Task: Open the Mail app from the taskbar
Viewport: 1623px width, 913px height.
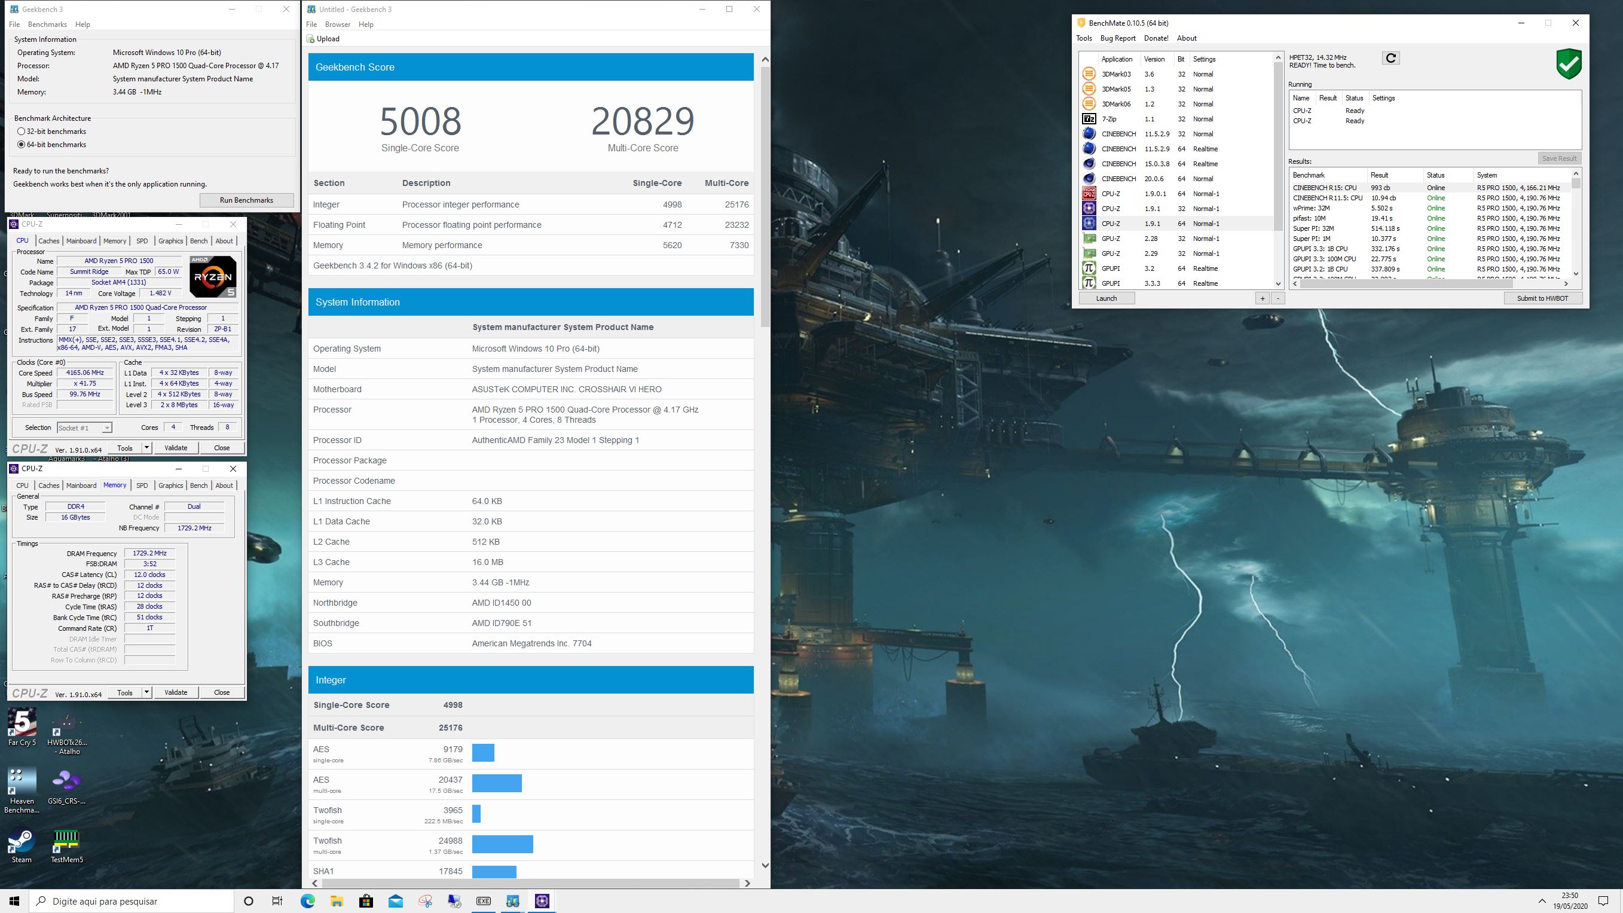Action: click(x=396, y=901)
